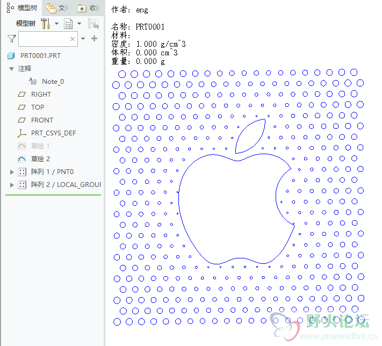Viewport: 382px width, 346px height.
Task: Click the Note_0 text annotation icon
Action: click(x=33, y=81)
